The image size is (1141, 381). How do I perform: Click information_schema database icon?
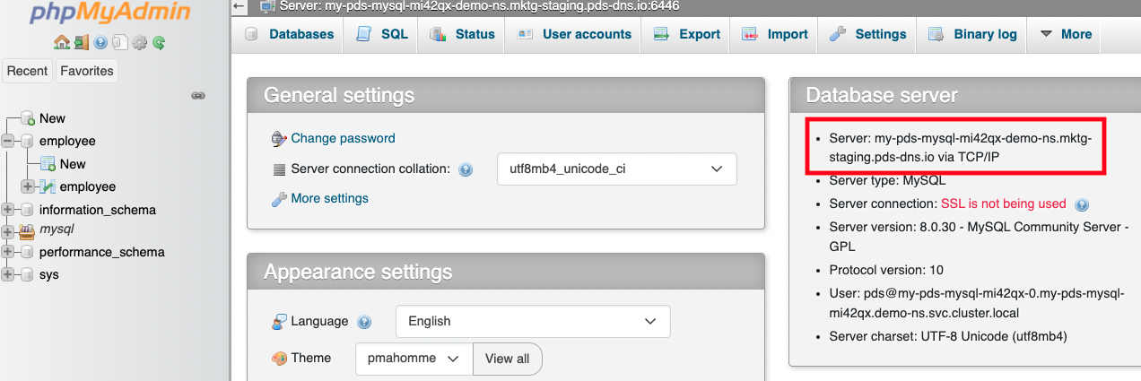(28, 210)
